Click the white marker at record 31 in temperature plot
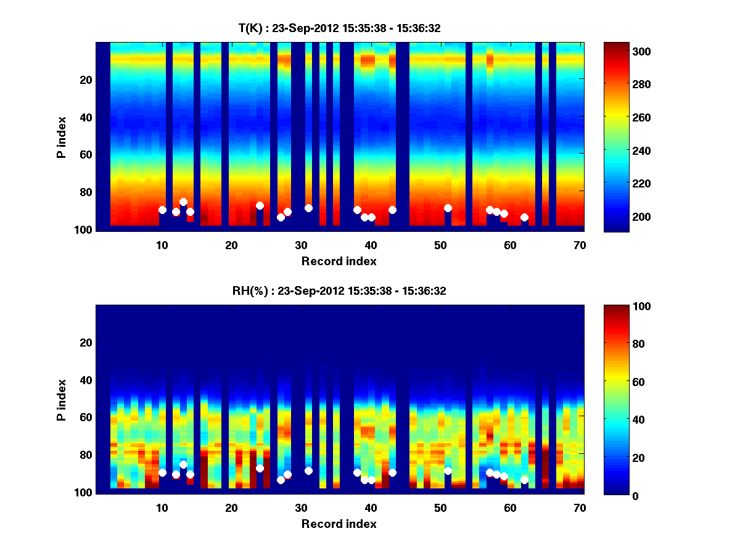The image size is (740, 555). click(308, 208)
